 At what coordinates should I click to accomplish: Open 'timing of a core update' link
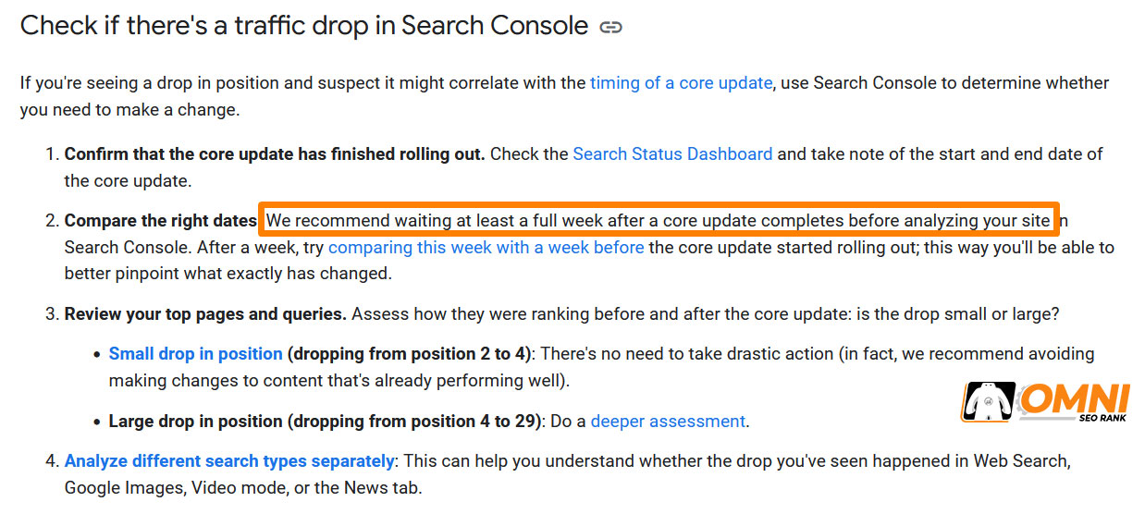click(x=681, y=82)
